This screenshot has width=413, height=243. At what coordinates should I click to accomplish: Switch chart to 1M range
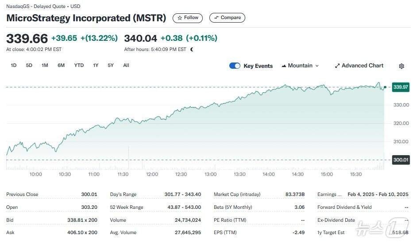pyautogui.click(x=45, y=65)
